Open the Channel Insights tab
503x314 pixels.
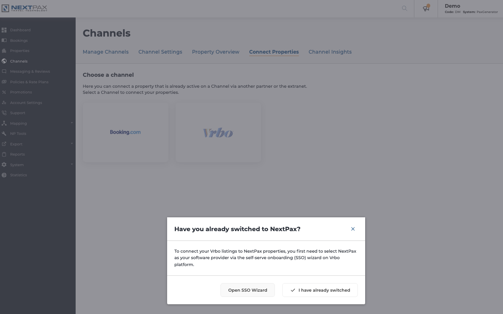pos(330,52)
